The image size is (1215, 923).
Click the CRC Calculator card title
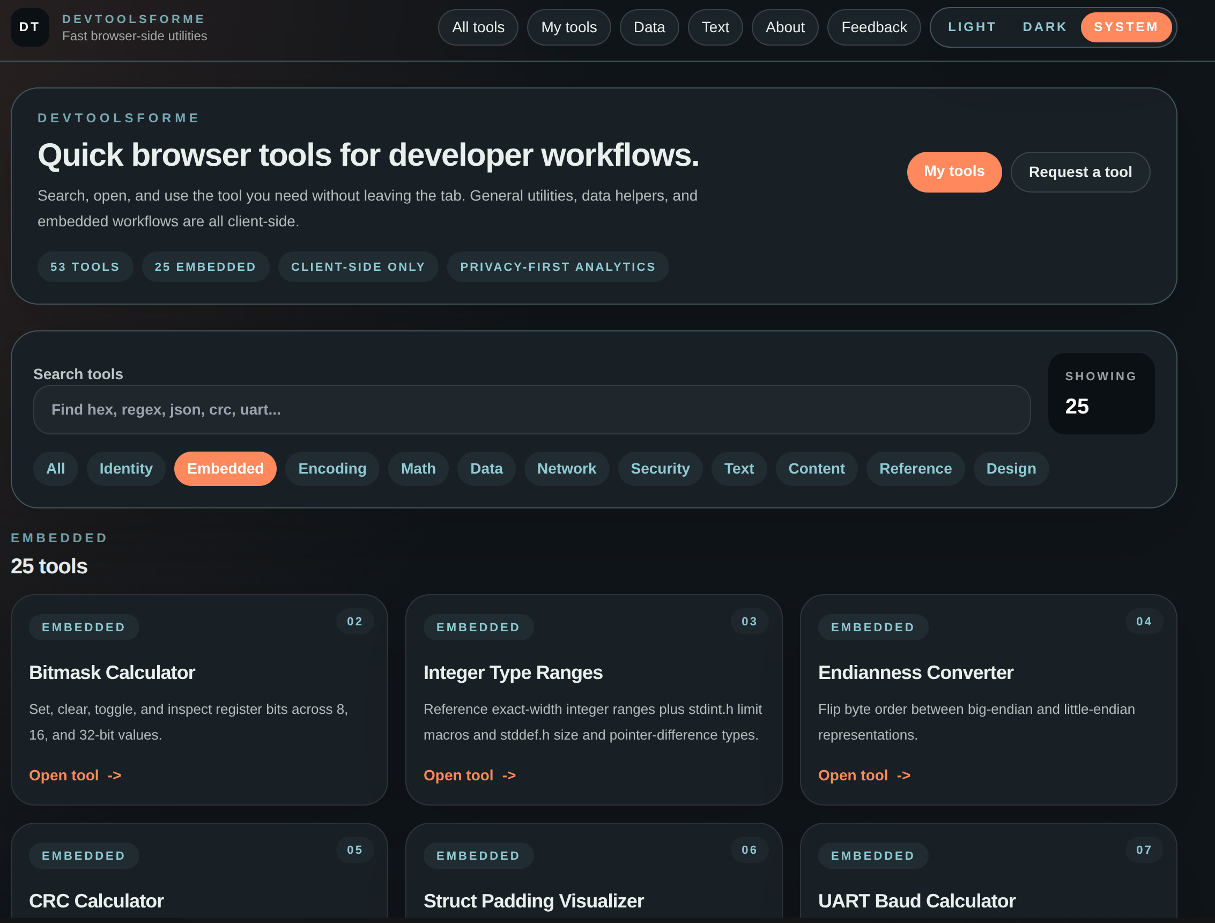96,901
